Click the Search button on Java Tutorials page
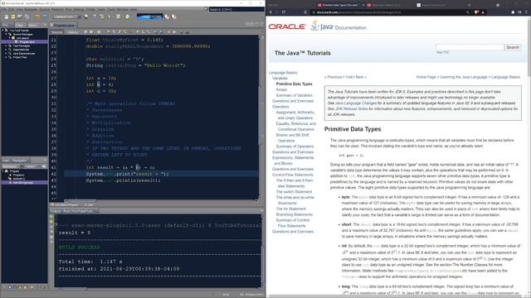 pos(513,47)
